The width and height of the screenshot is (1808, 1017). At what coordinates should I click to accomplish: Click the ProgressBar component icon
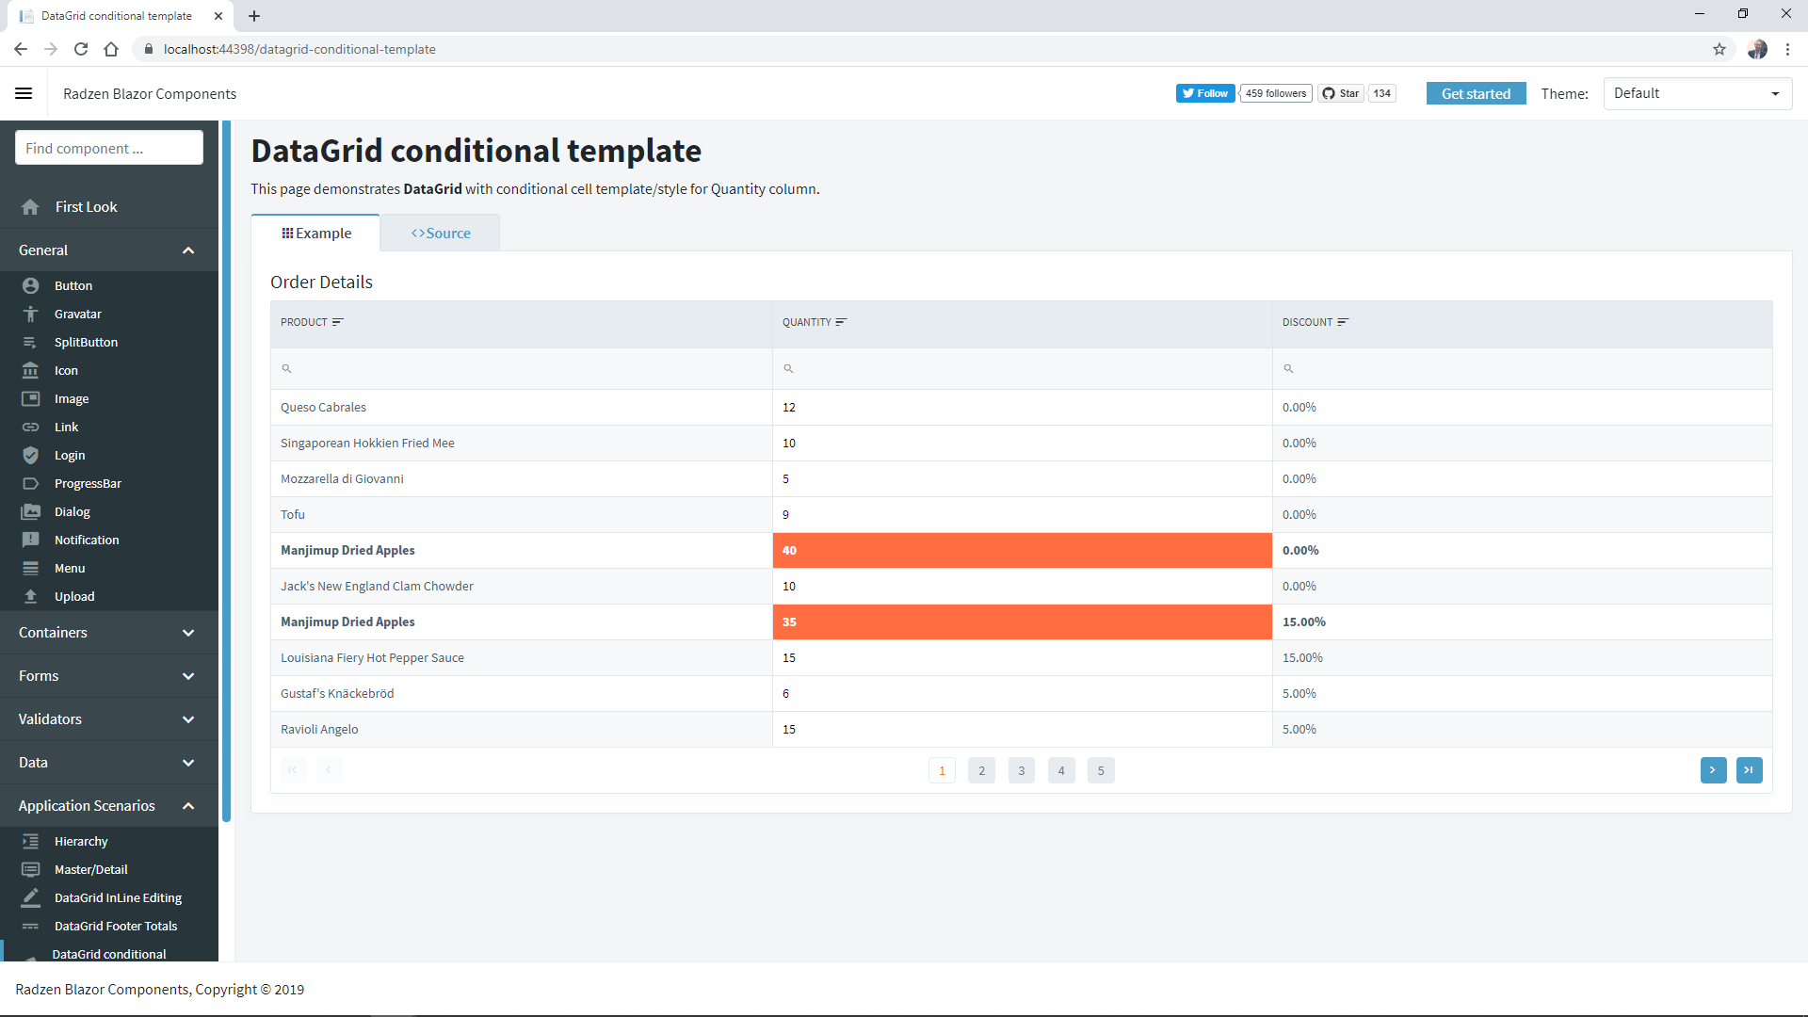[x=31, y=483]
